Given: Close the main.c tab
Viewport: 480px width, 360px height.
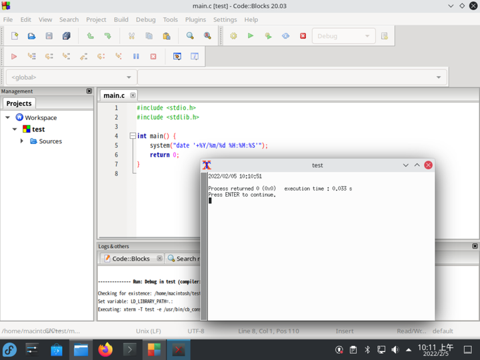Looking at the screenshot, I should tap(133, 95).
